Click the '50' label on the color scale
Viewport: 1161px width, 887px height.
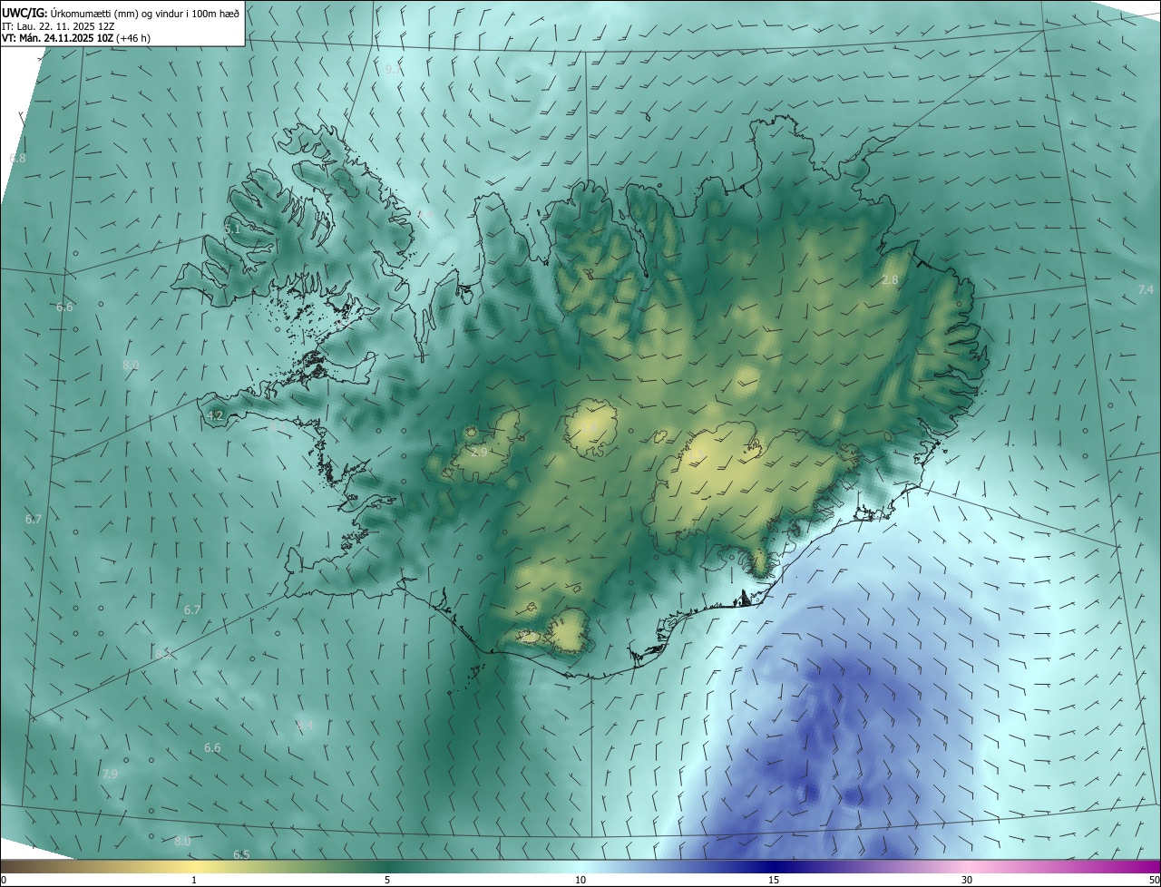click(1154, 880)
